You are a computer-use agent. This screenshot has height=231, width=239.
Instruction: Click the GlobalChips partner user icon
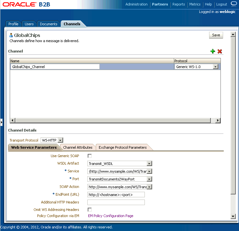coord(11,35)
